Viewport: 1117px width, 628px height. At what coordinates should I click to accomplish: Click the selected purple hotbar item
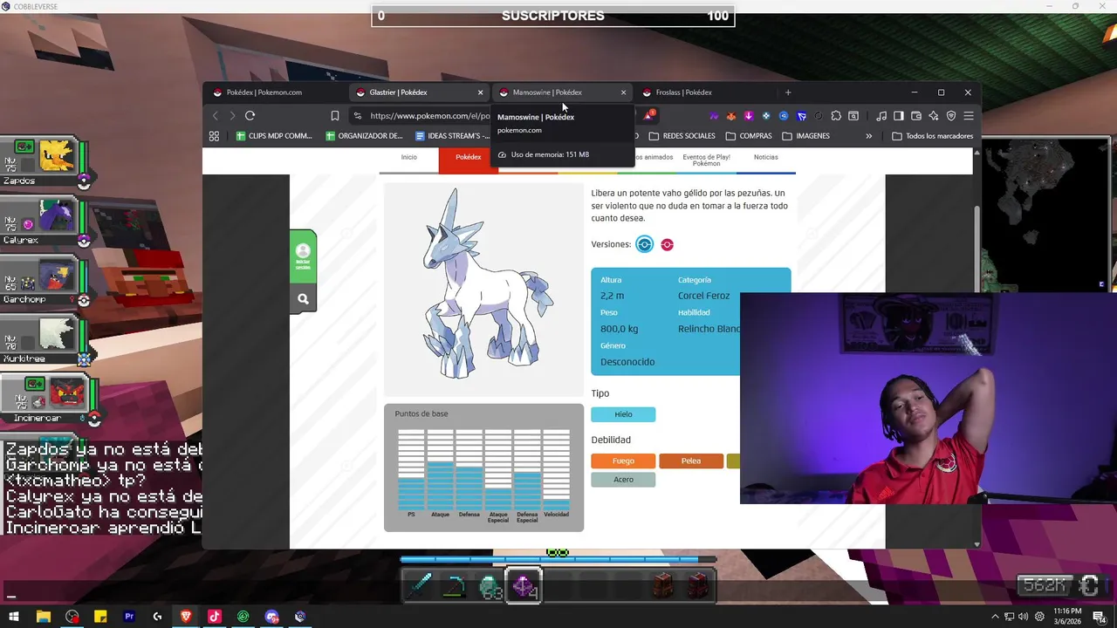[x=524, y=585]
